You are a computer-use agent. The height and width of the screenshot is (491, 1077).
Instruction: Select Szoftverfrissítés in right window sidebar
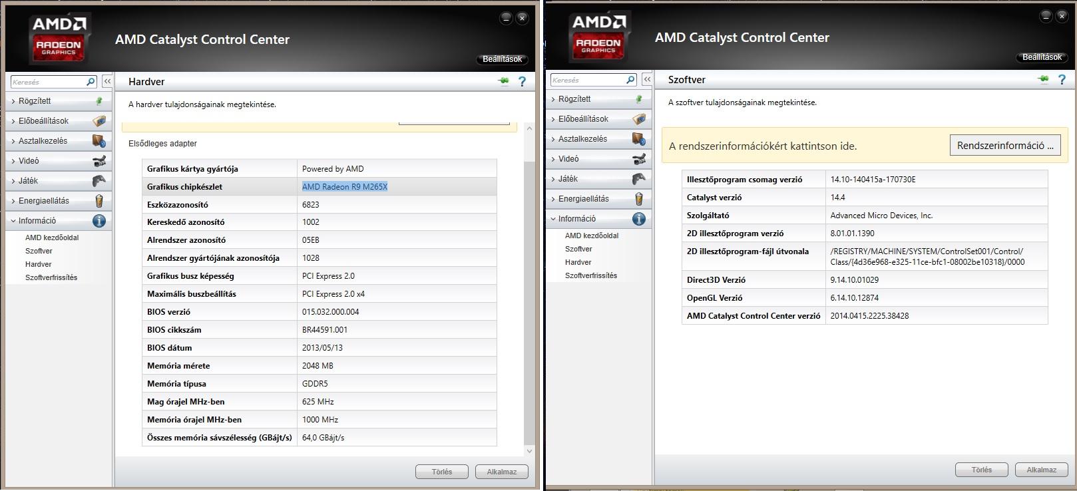(x=591, y=275)
